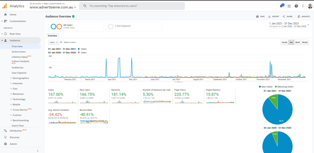
Task: Click the green Returning Visitor legend swatch
Action: click(276, 87)
